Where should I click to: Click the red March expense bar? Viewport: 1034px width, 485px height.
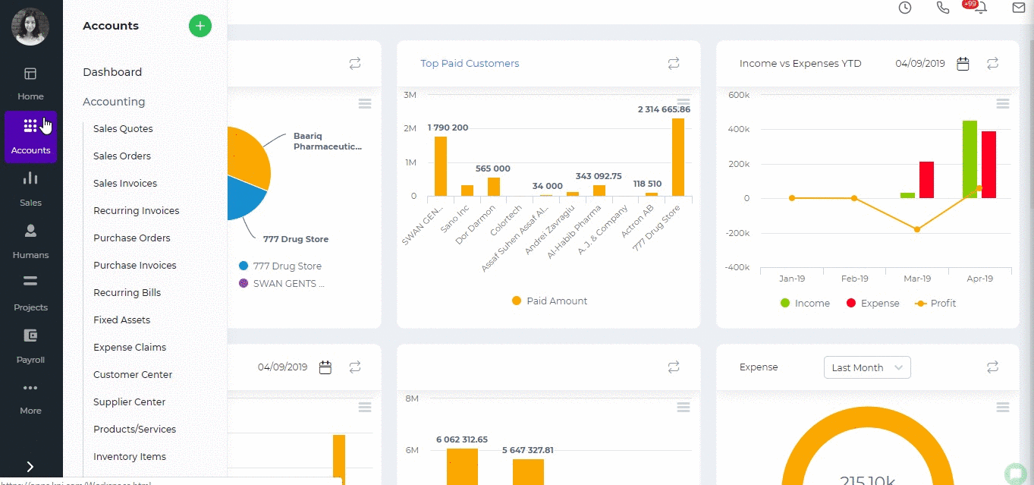pyautogui.click(x=926, y=180)
